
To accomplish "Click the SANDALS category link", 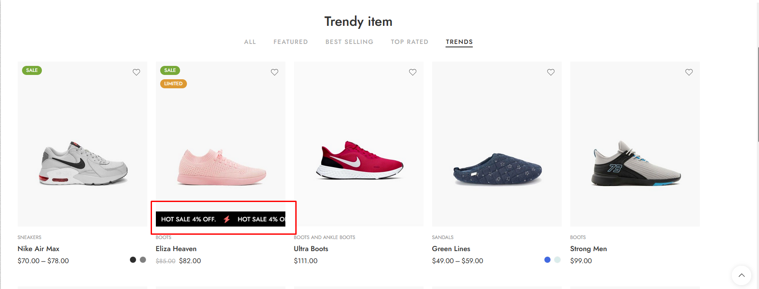I will pyautogui.click(x=443, y=237).
